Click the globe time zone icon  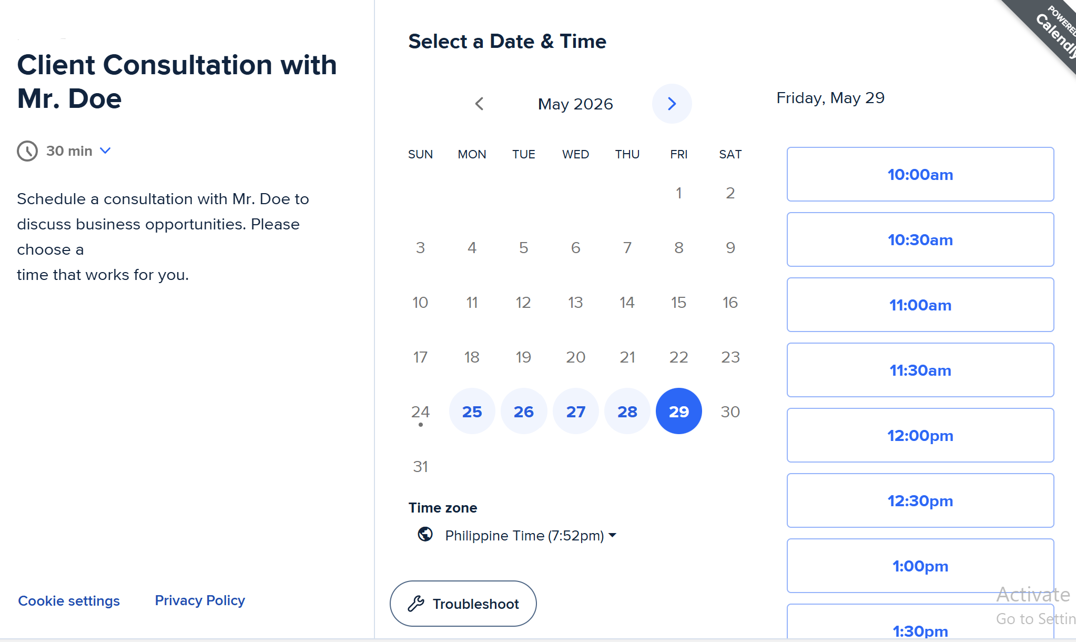425,534
